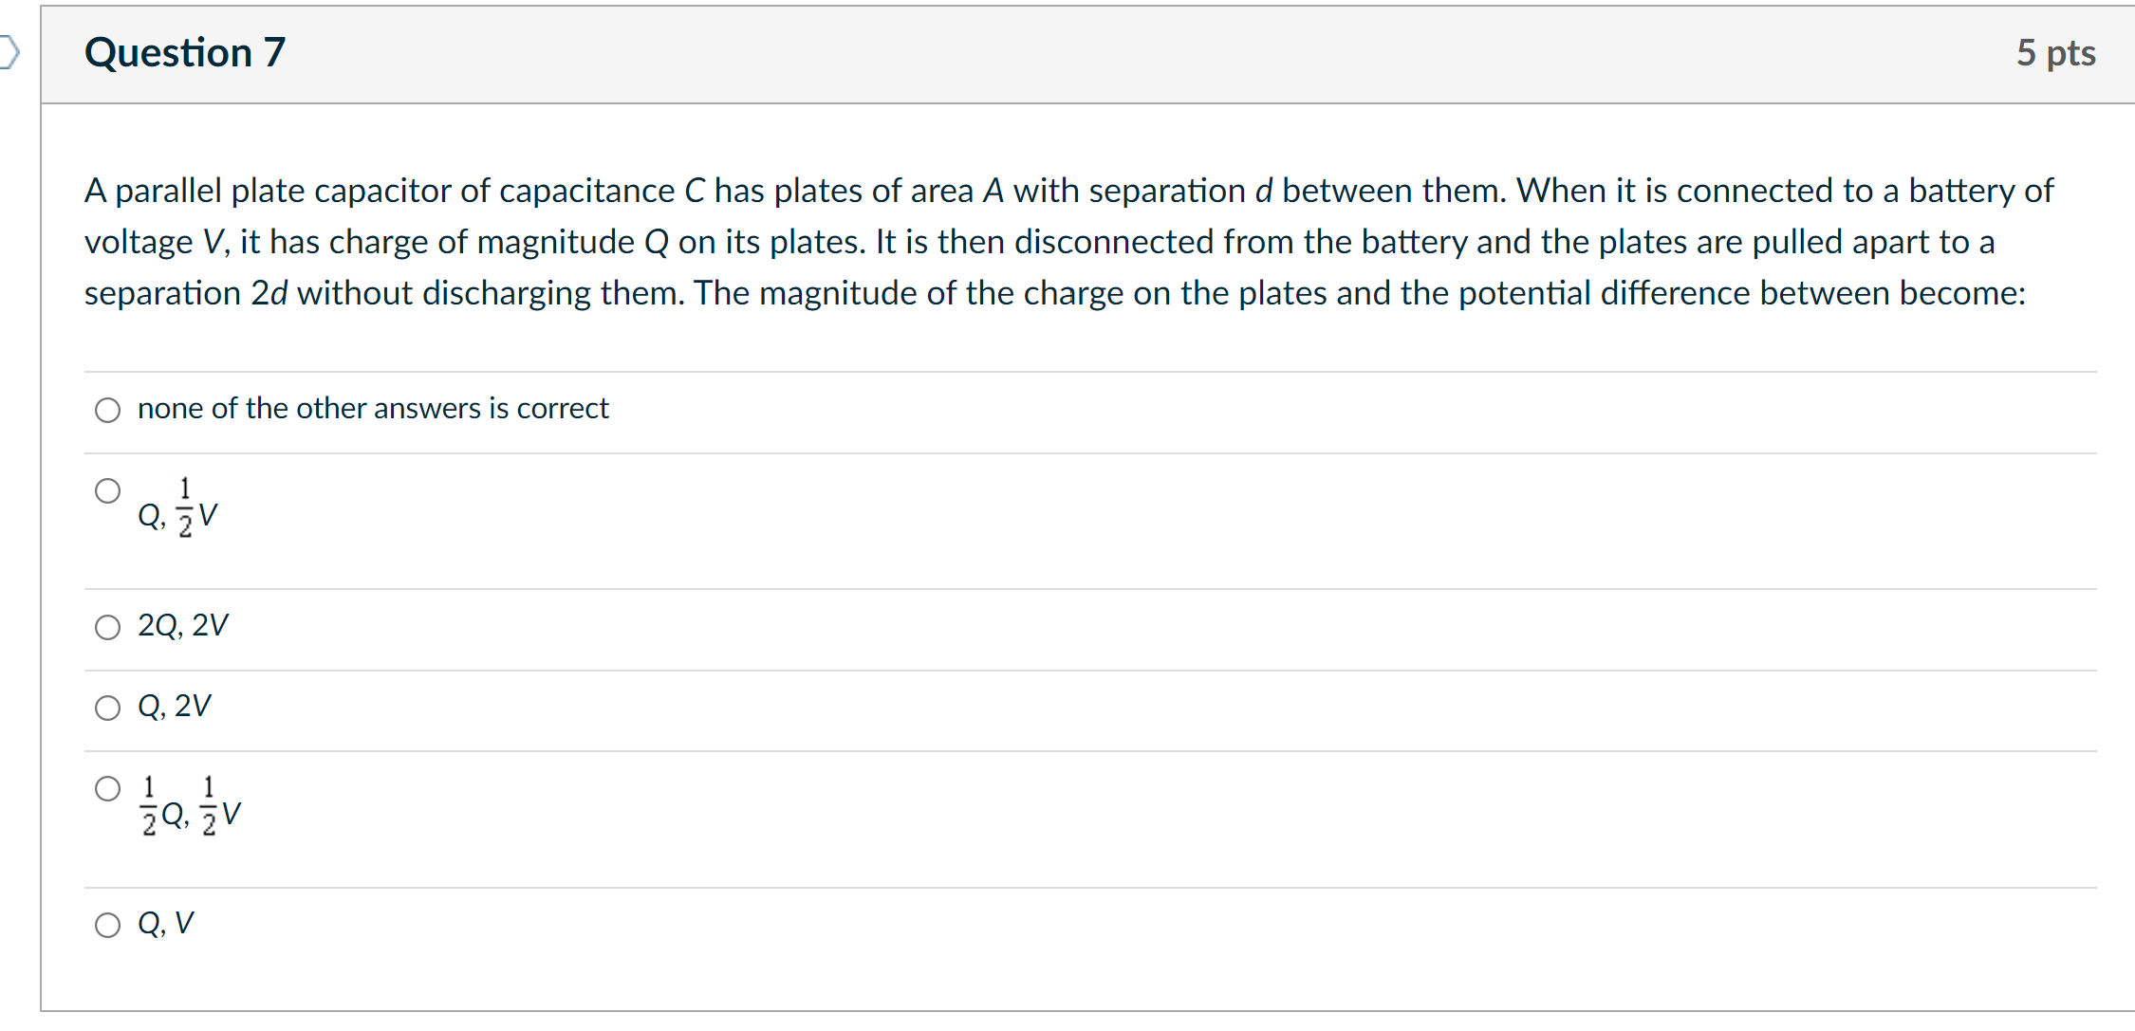Viewport: 2135px width, 1031px height.
Task: Click the radio circle next to "2Q, 2V"
Action: pyautogui.click(x=107, y=627)
